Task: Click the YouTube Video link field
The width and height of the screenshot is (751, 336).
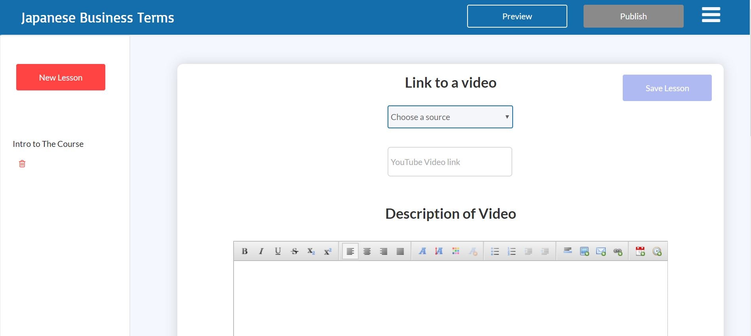Action: point(450,162)
